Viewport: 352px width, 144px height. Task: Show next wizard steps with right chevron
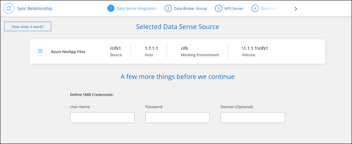(x=296, y=9)
